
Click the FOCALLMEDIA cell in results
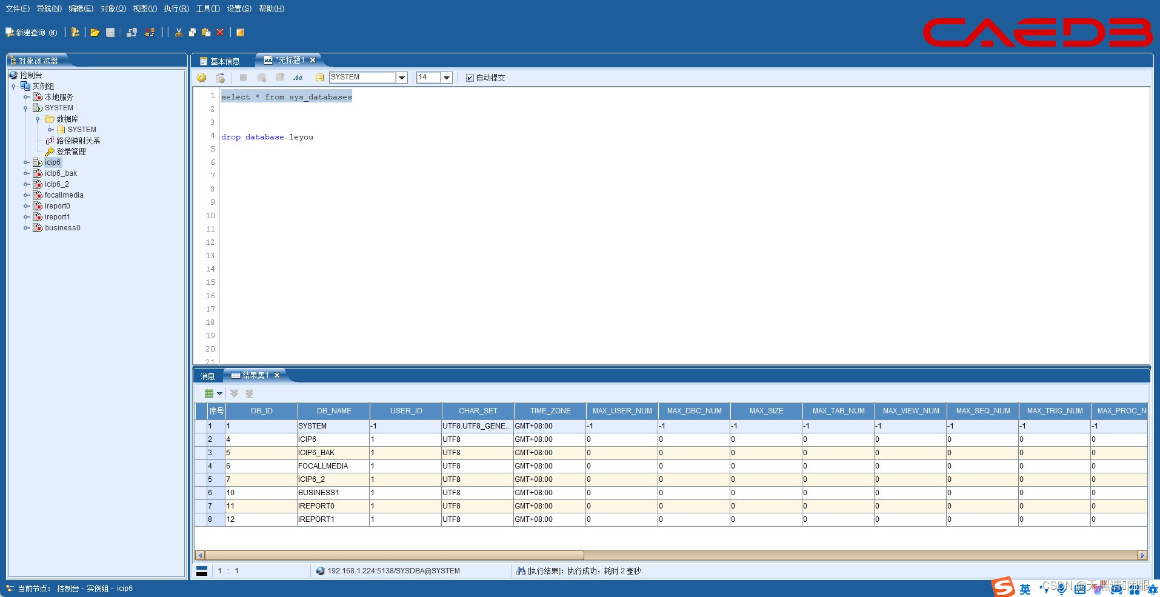point(333,466)
